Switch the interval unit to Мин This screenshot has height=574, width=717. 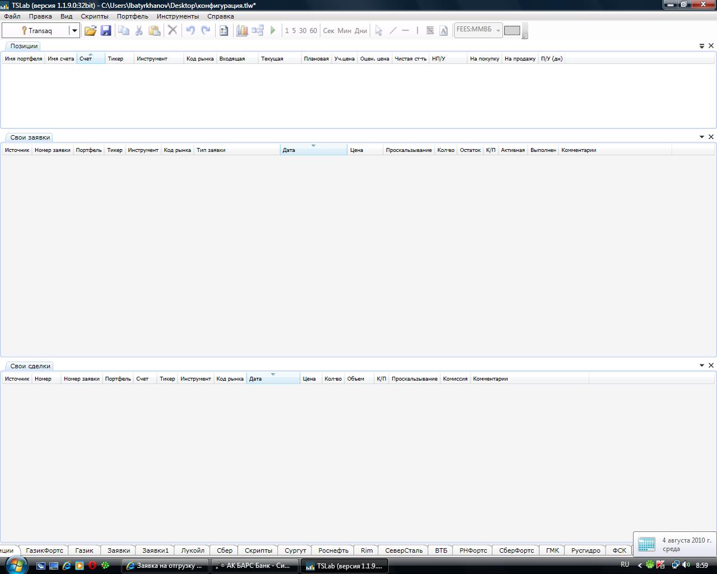click(344, 30)
